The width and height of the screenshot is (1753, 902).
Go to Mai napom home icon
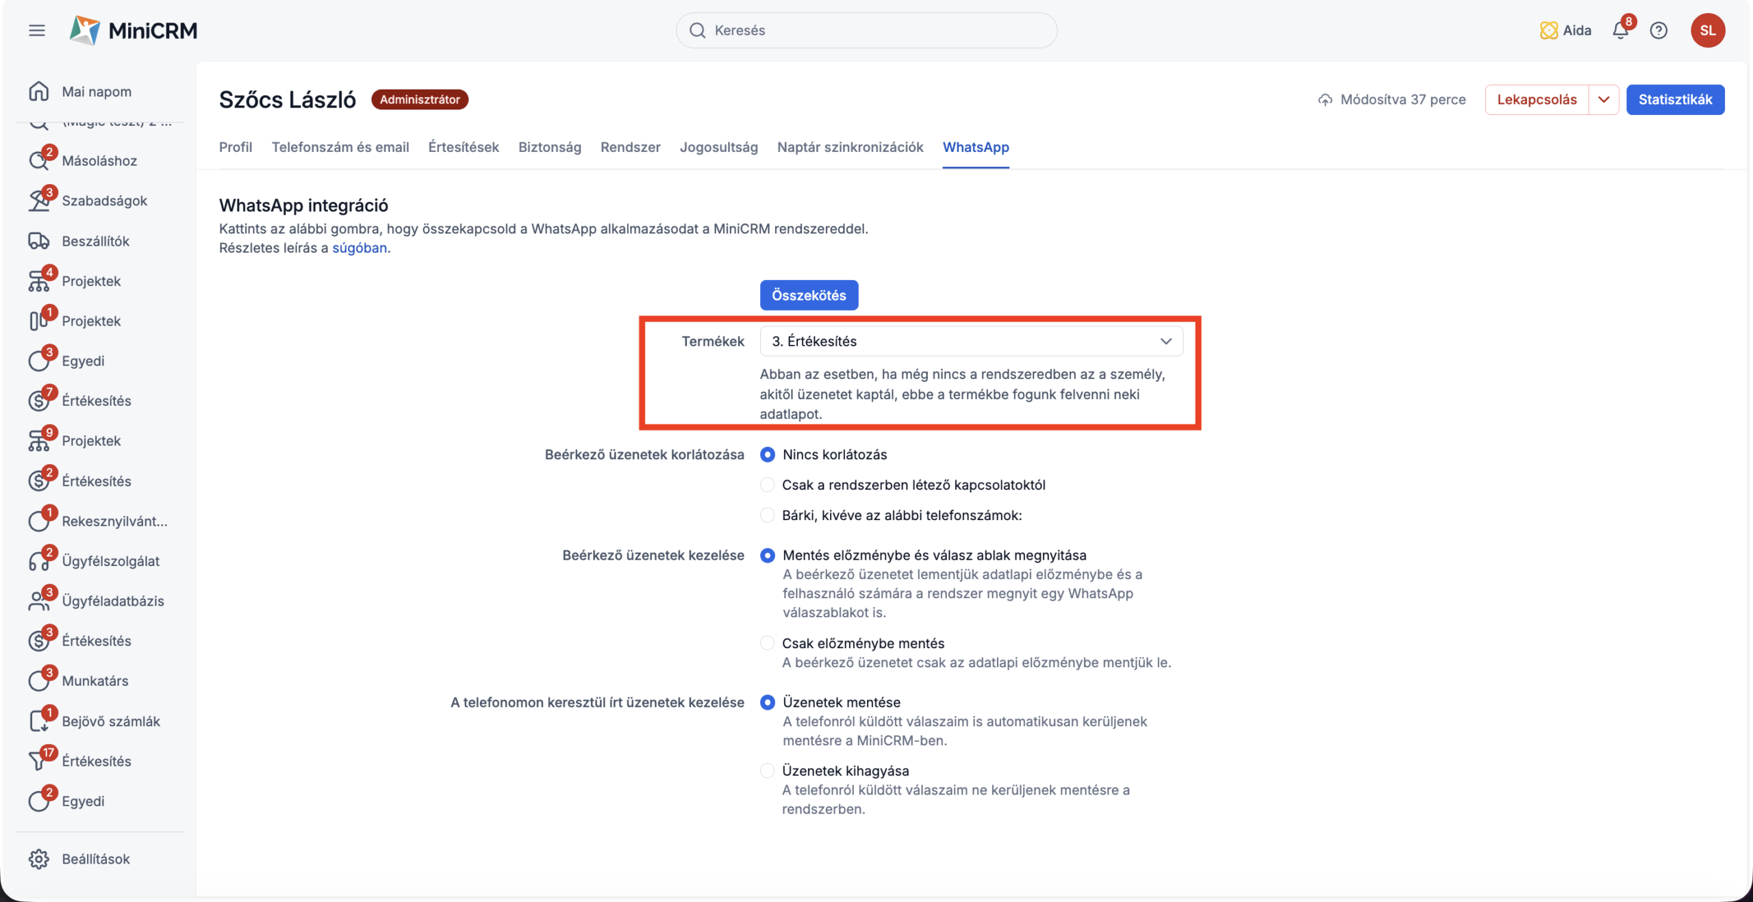(39, 91)
